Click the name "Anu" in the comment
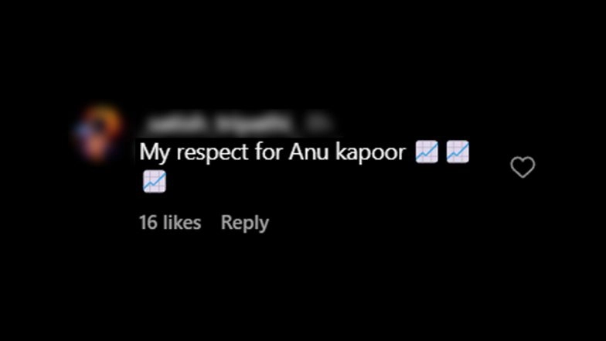Viewport: 606px width, 341px height. click(309, 152)
